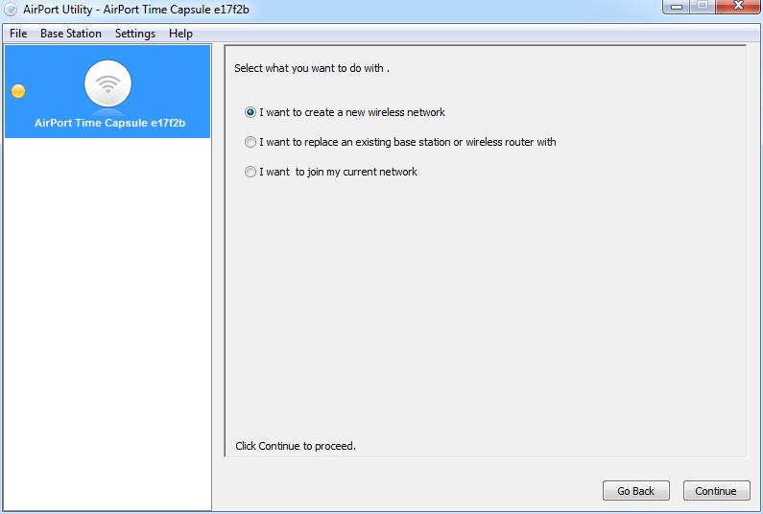Maximize the AirPort Utility window
This screenshot has height=514, width=763.
[703, 6]
